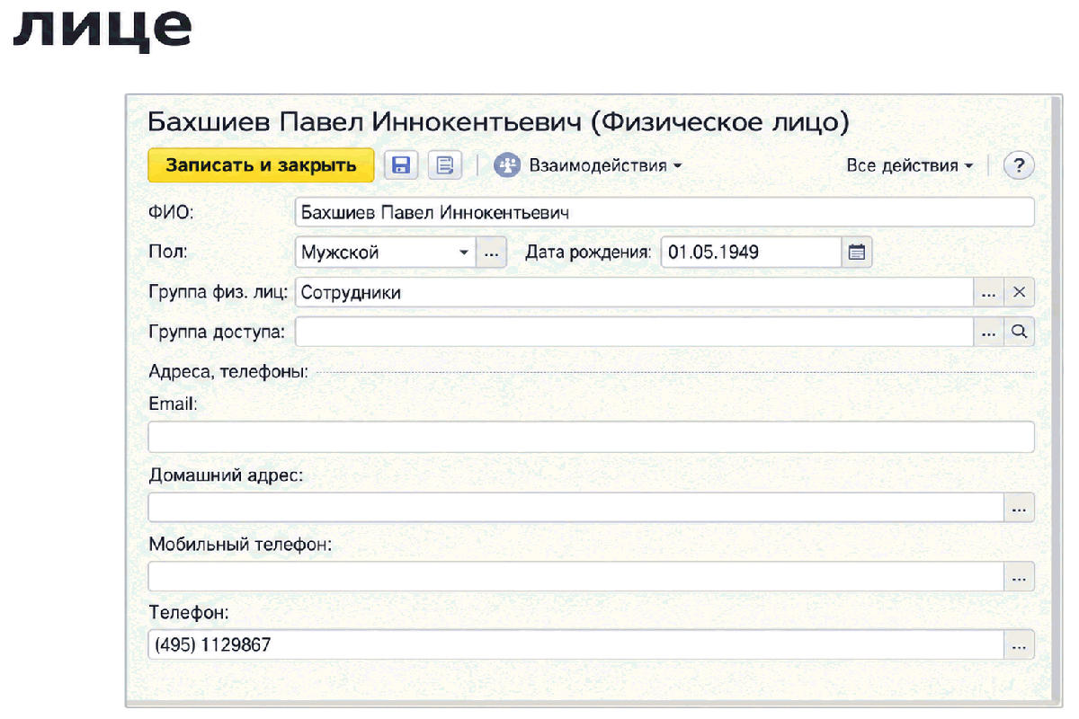Click the Адреса, телефоны section header

click(x=228, y=370)
